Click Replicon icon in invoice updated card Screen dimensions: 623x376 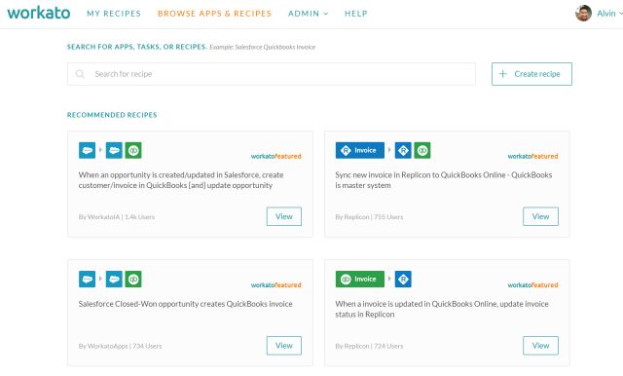403,279
